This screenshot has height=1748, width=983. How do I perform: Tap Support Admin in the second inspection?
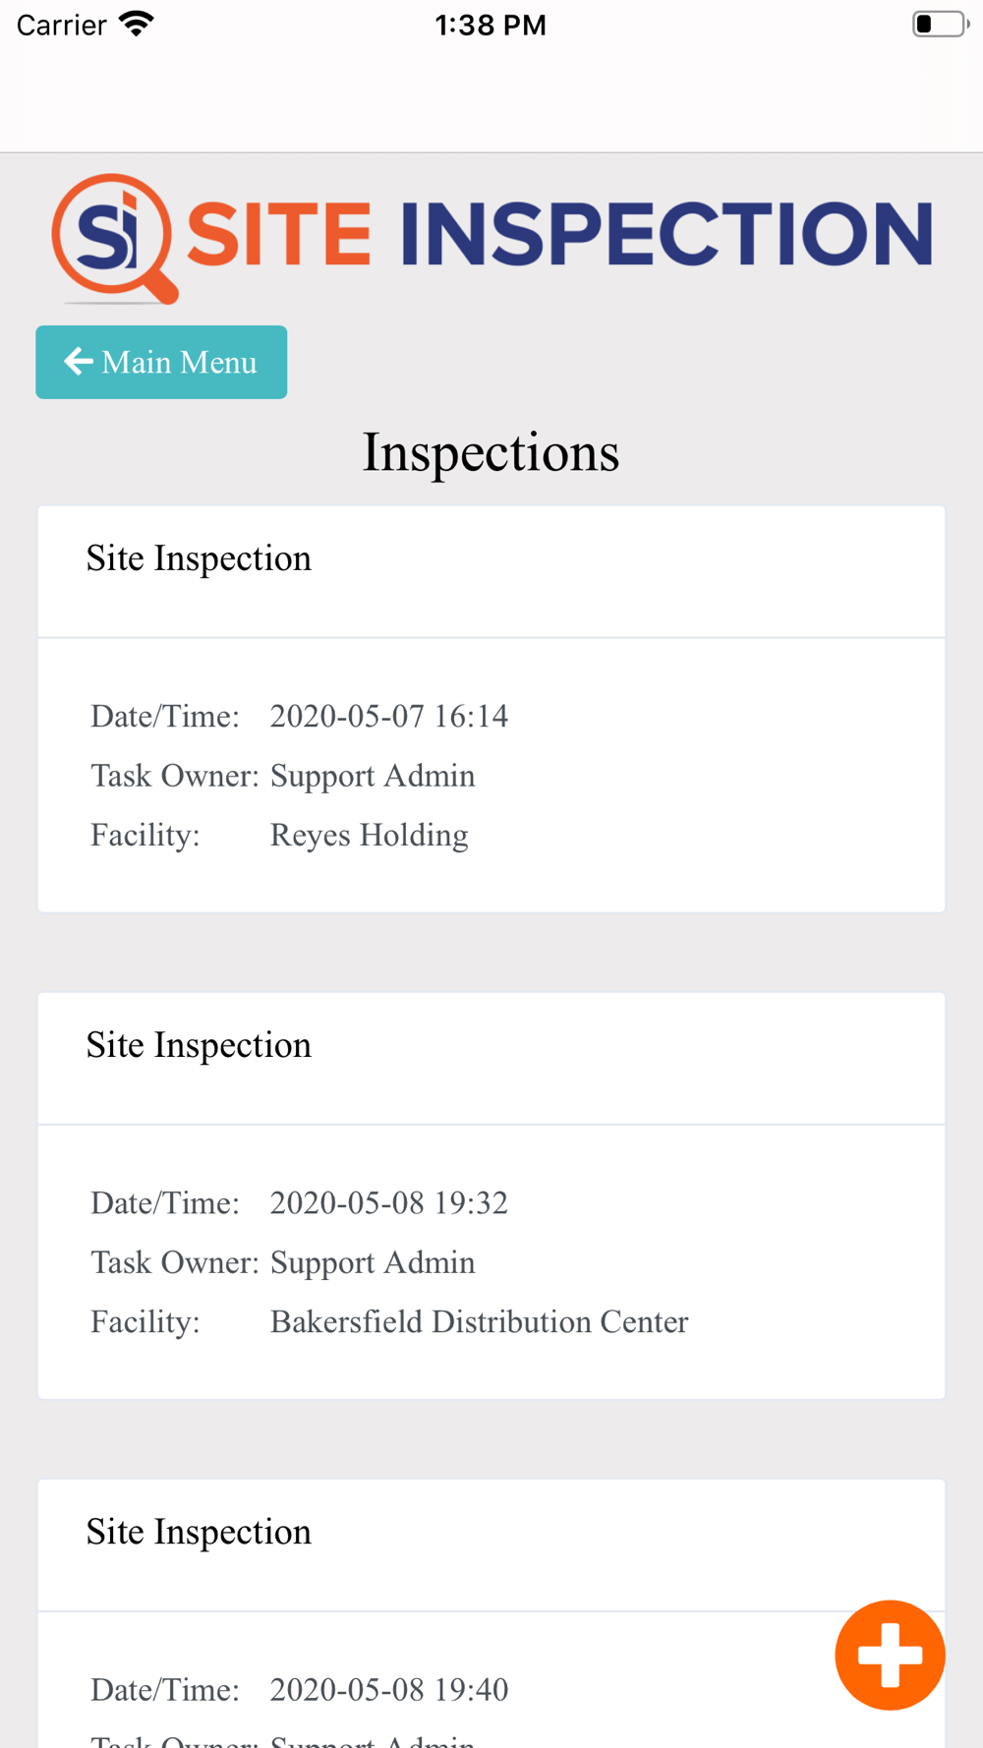373,1262
